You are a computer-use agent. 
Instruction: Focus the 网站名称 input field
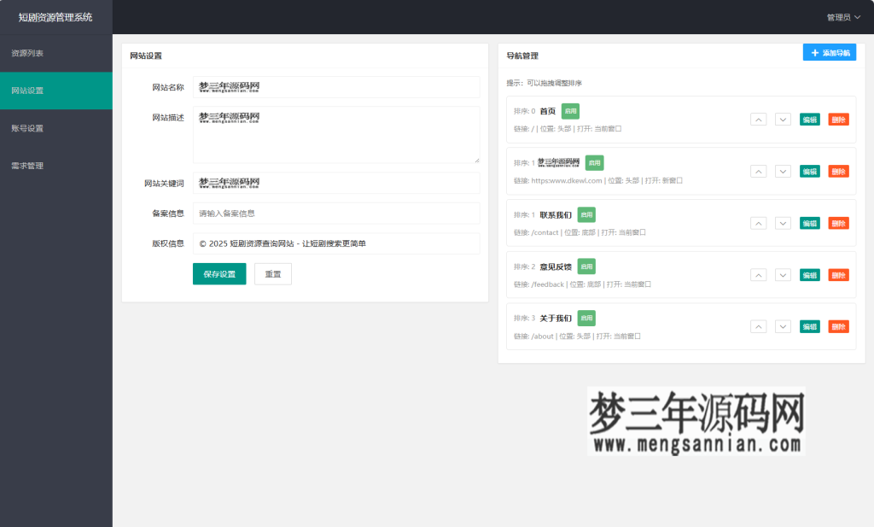(x=336, y=87)
